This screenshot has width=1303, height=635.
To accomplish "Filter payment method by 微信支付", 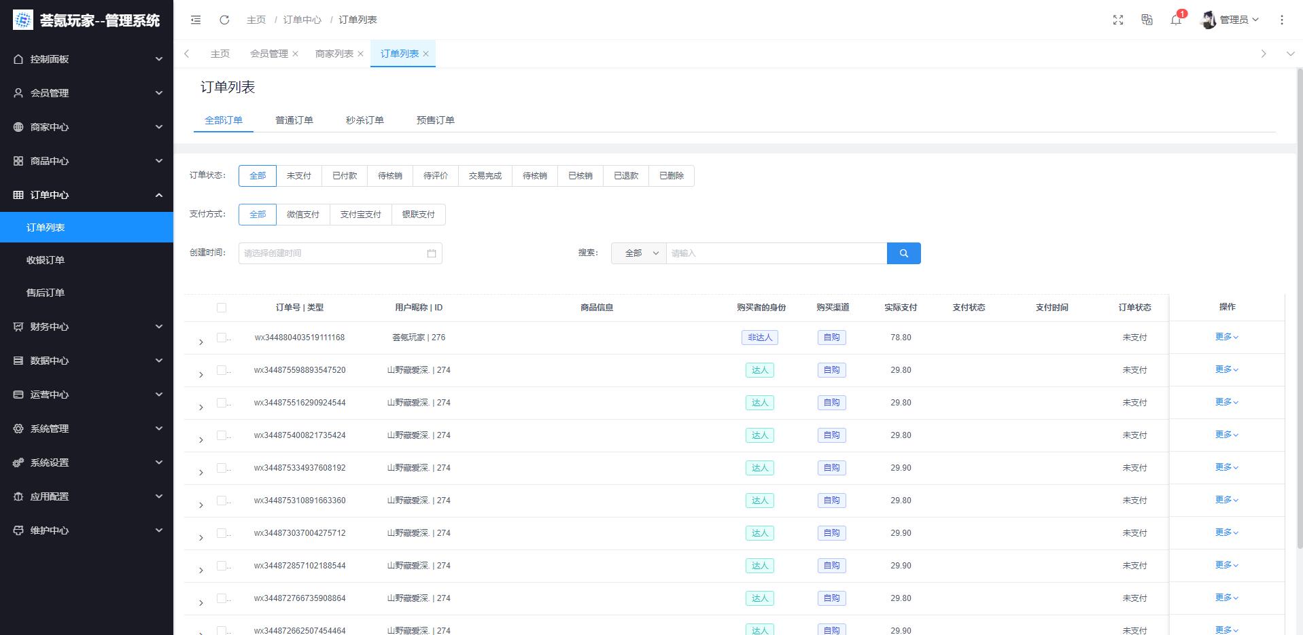I will click(x=303, y=215).
